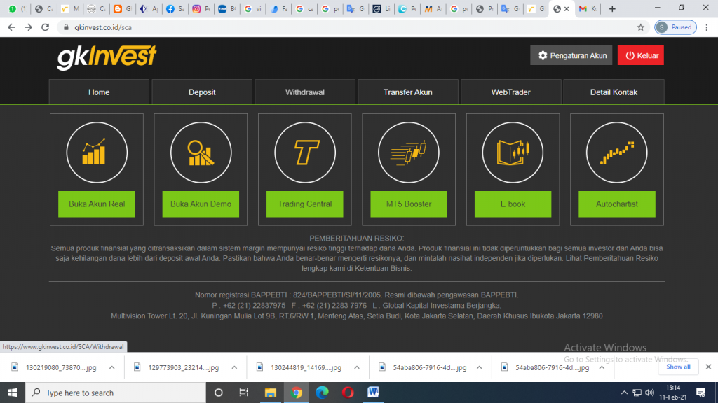Open the Withdrawal menu tab
Image resolution: width=718 pixels, height=403 pixels.
coord(305,92)
